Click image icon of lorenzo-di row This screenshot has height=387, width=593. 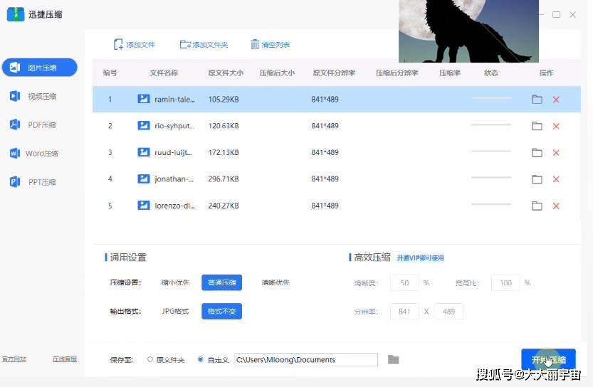143,206
